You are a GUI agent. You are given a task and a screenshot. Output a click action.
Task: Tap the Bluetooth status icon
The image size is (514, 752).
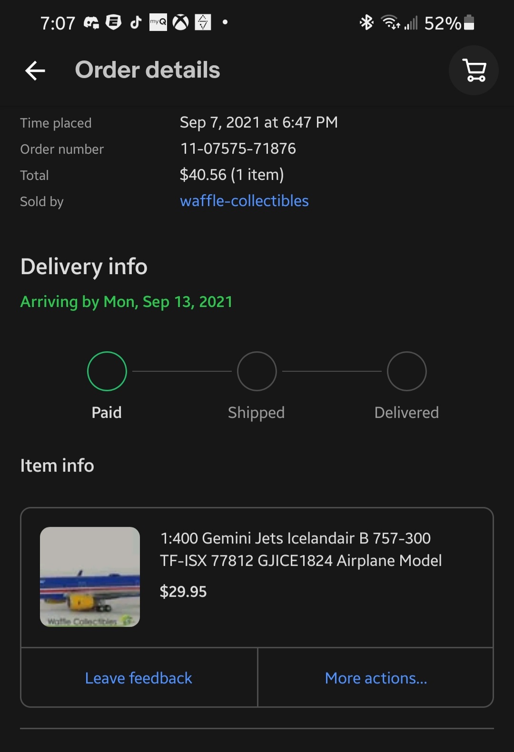click(x=366, y=22)
